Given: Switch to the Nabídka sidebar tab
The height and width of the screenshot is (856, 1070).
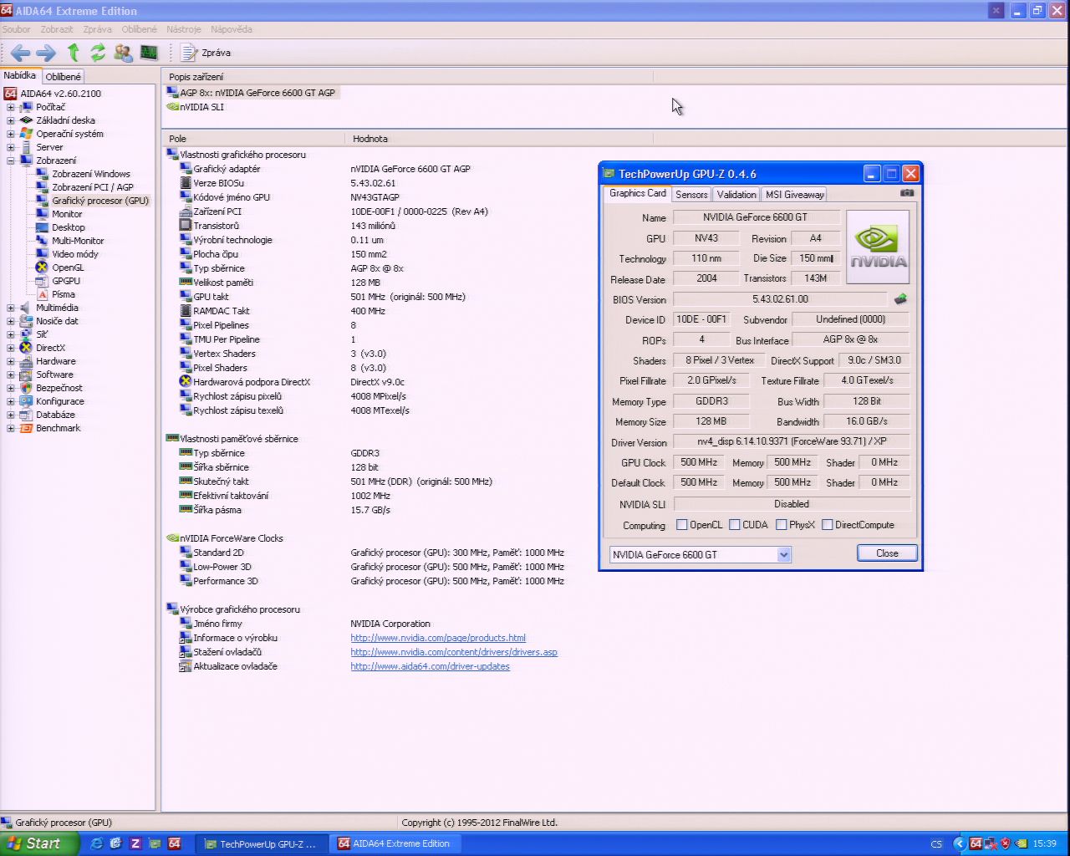Looking at the screenshot, I should [20, 75].
